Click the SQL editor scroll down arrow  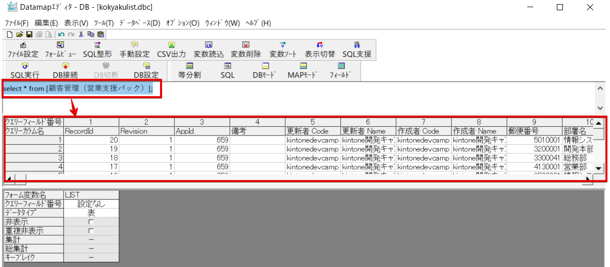point(600,108)
